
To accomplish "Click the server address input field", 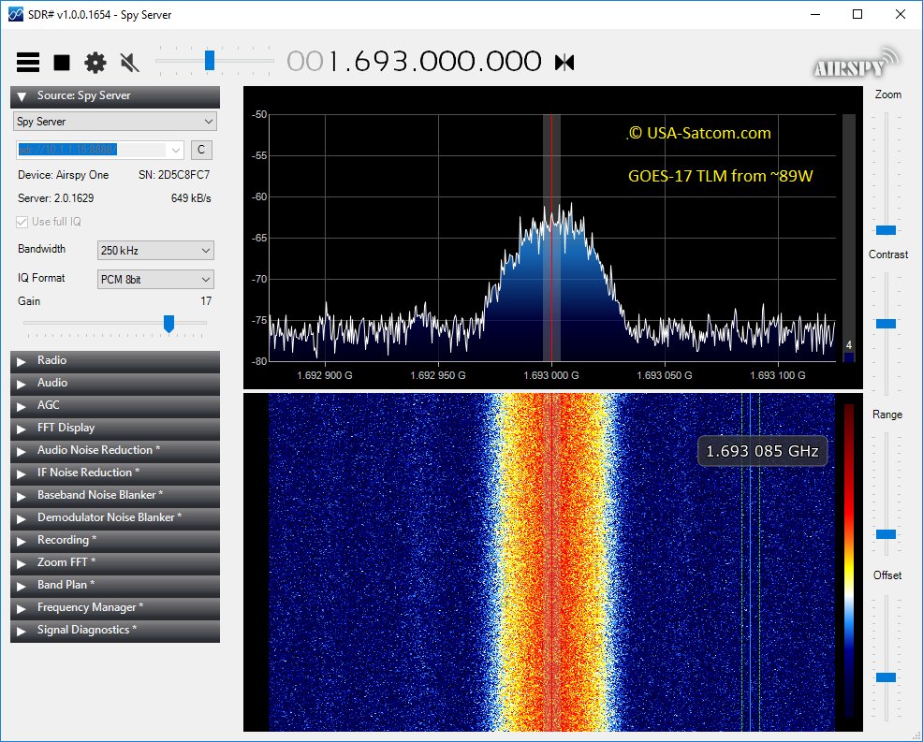I will (92, 150).
